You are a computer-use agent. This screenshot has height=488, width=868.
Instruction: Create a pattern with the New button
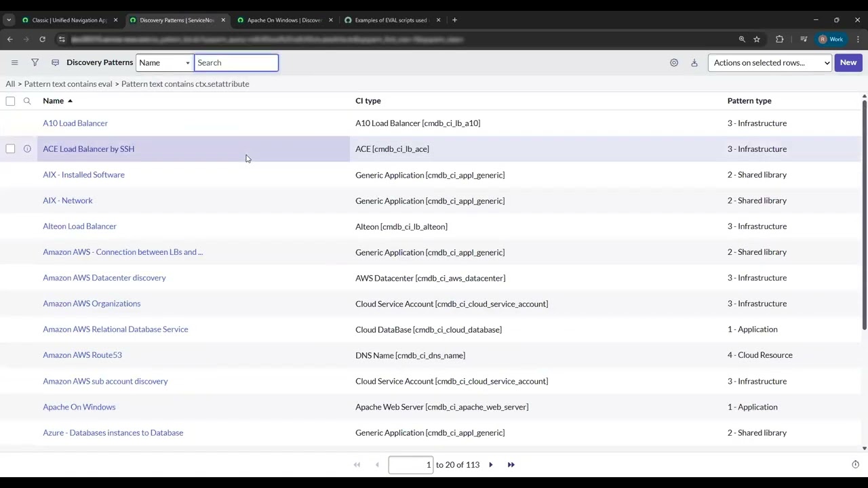(848, 62)
